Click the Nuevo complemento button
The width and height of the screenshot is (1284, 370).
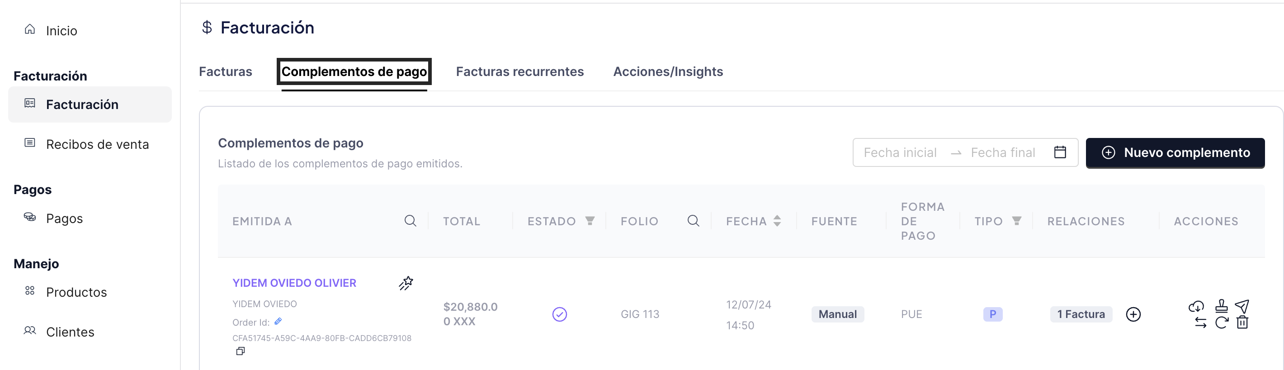(1175, 152)
